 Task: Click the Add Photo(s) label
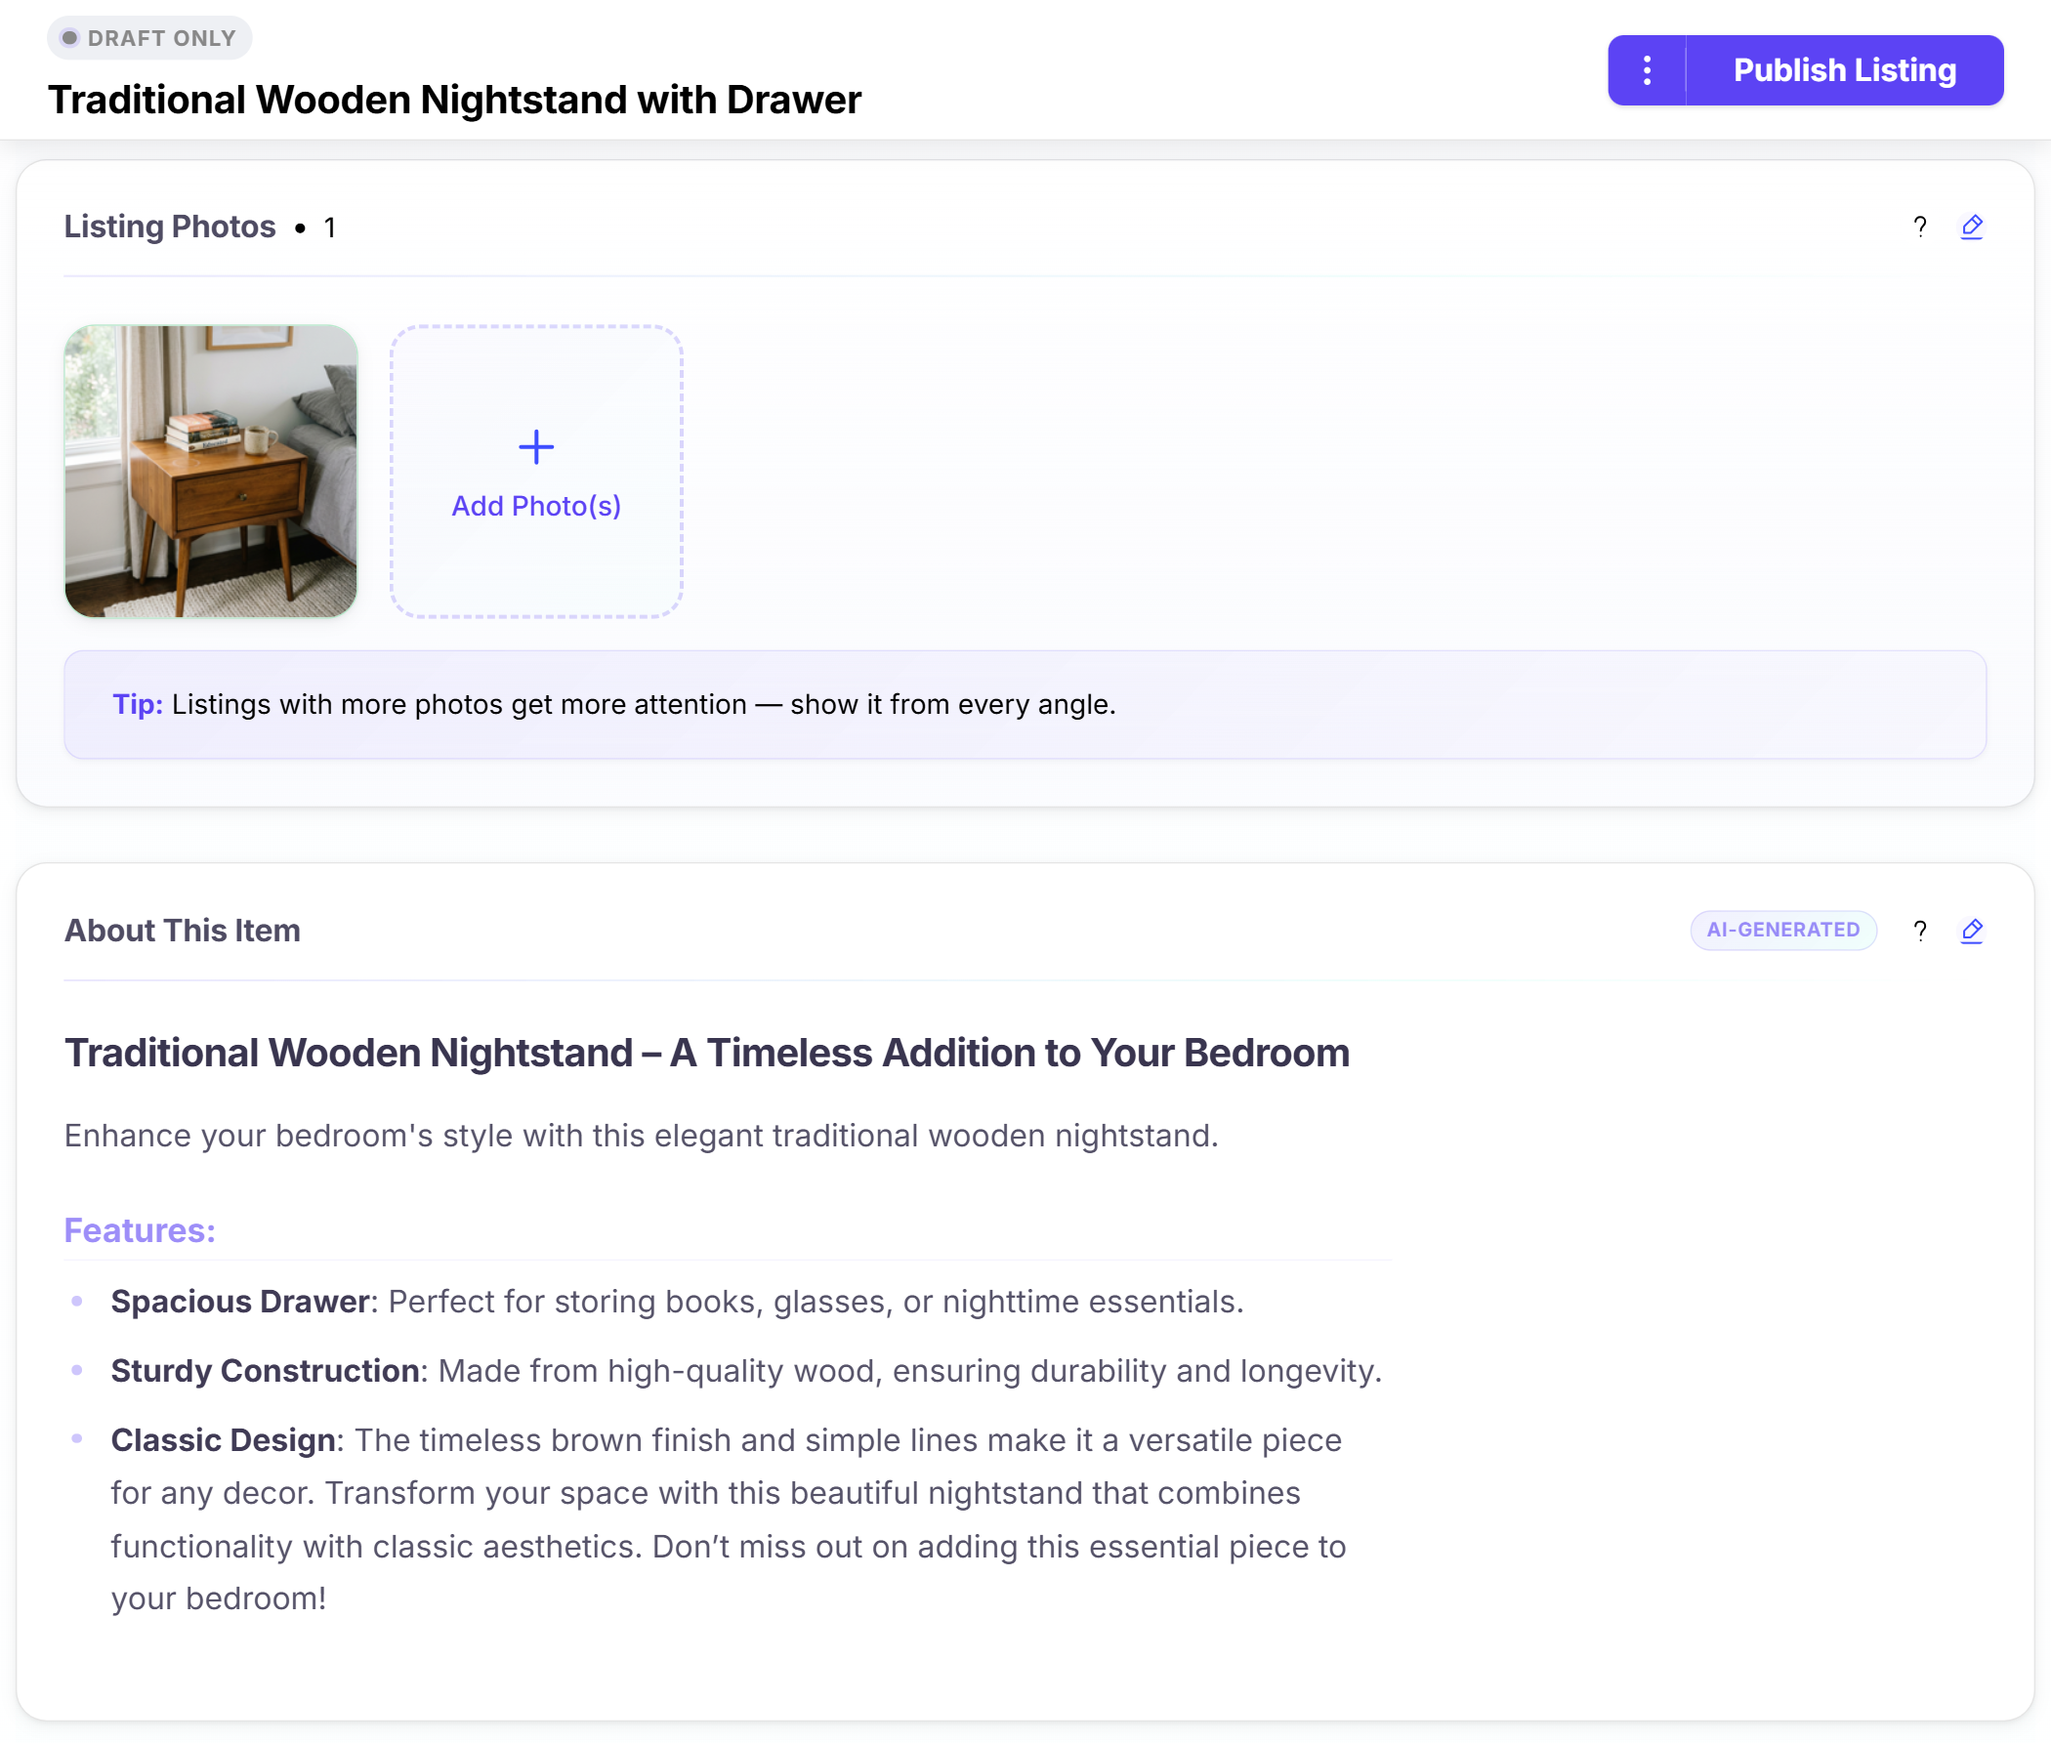click(x=536, y=506)
